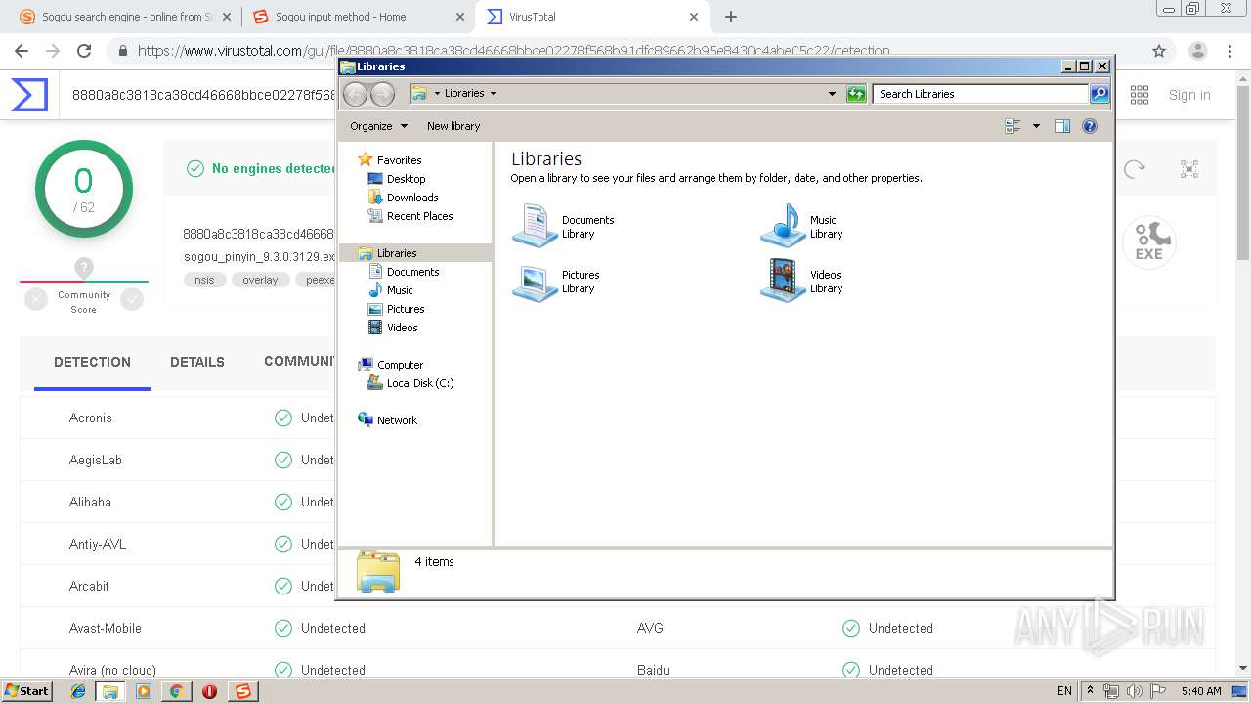Image resolution: width=1251 pixels, height=704 pixels.
Task: Open Sogou app in taskbar
Action: pos(242,691)
